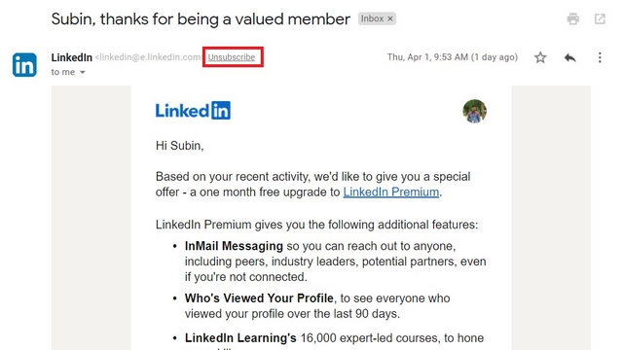Remove the Inbox label with its x
This screenshot has width=623, height=350.
coord(390,18)
